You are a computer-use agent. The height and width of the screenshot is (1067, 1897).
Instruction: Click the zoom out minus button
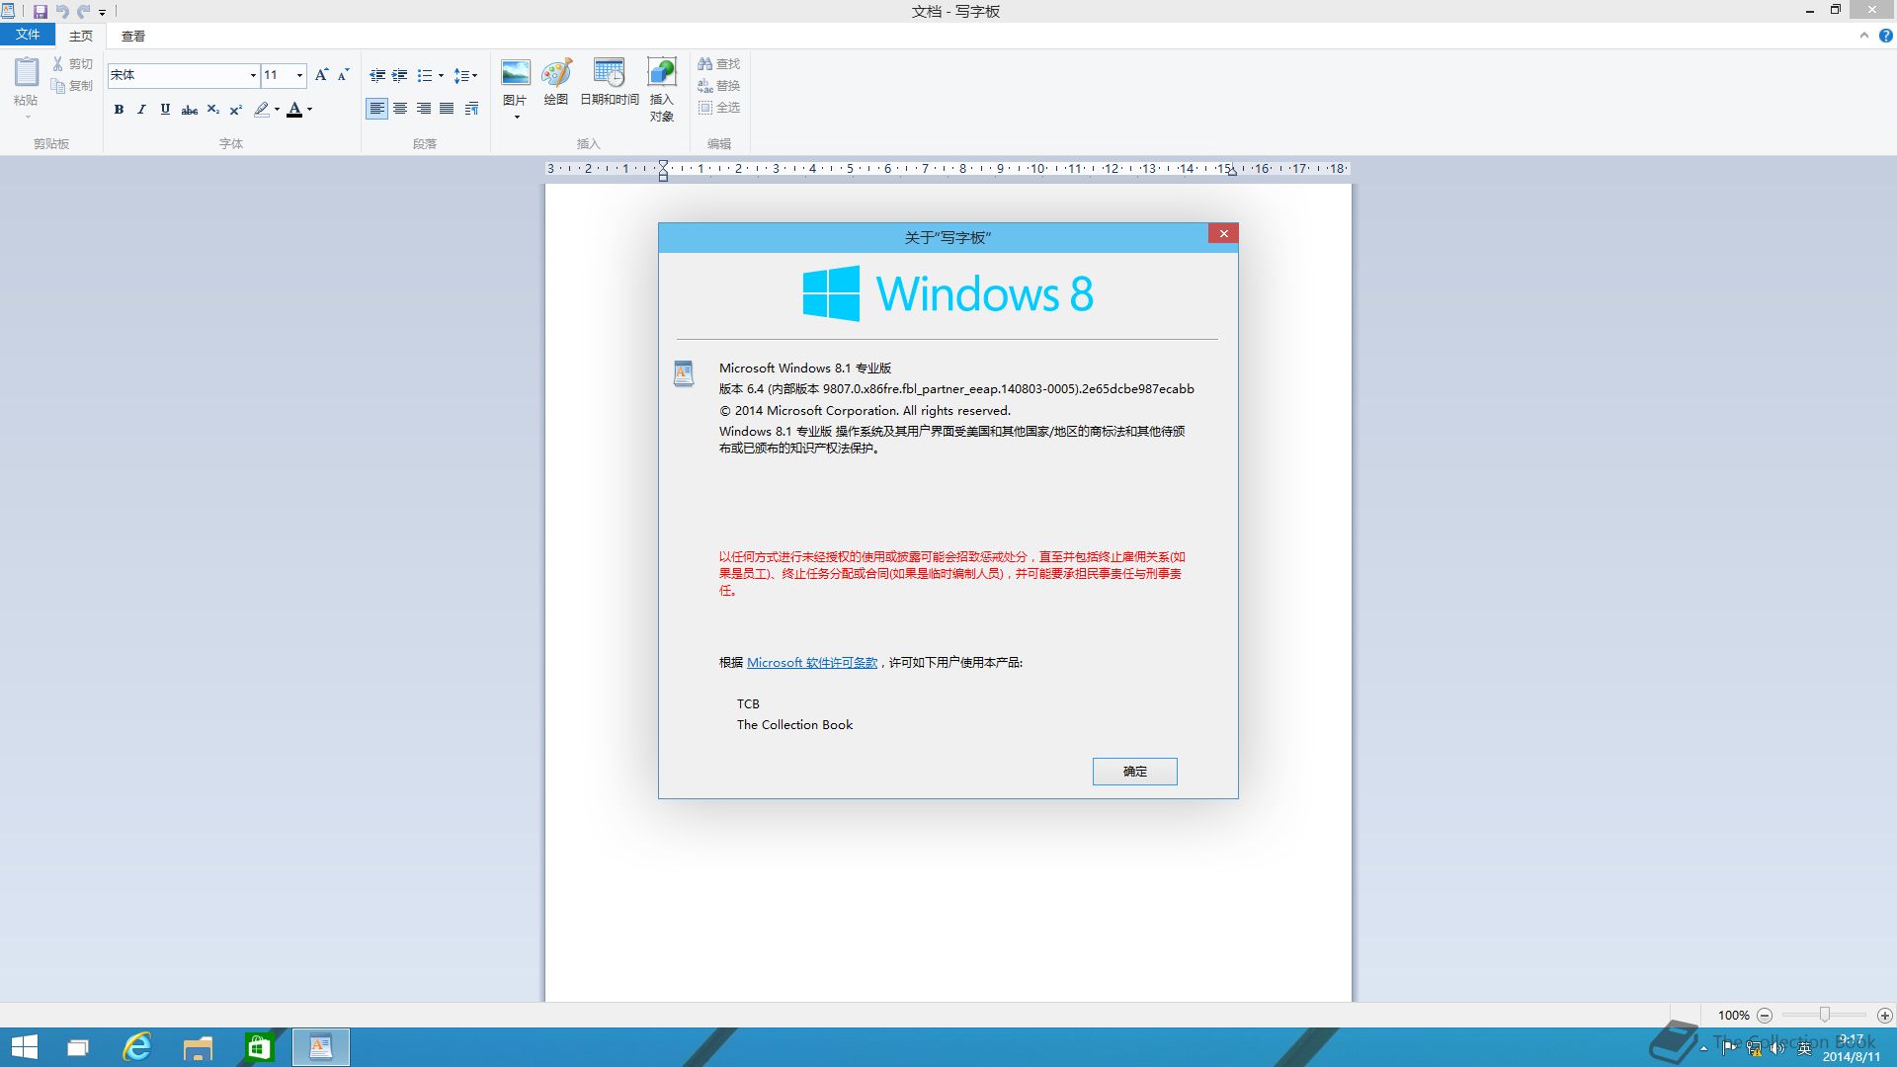point(1765,1016)
